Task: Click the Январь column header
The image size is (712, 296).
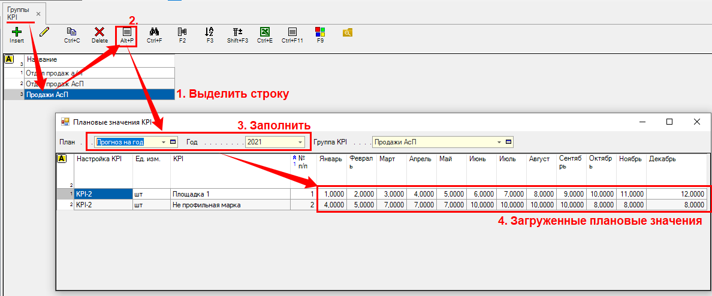Action: (331, 159)
